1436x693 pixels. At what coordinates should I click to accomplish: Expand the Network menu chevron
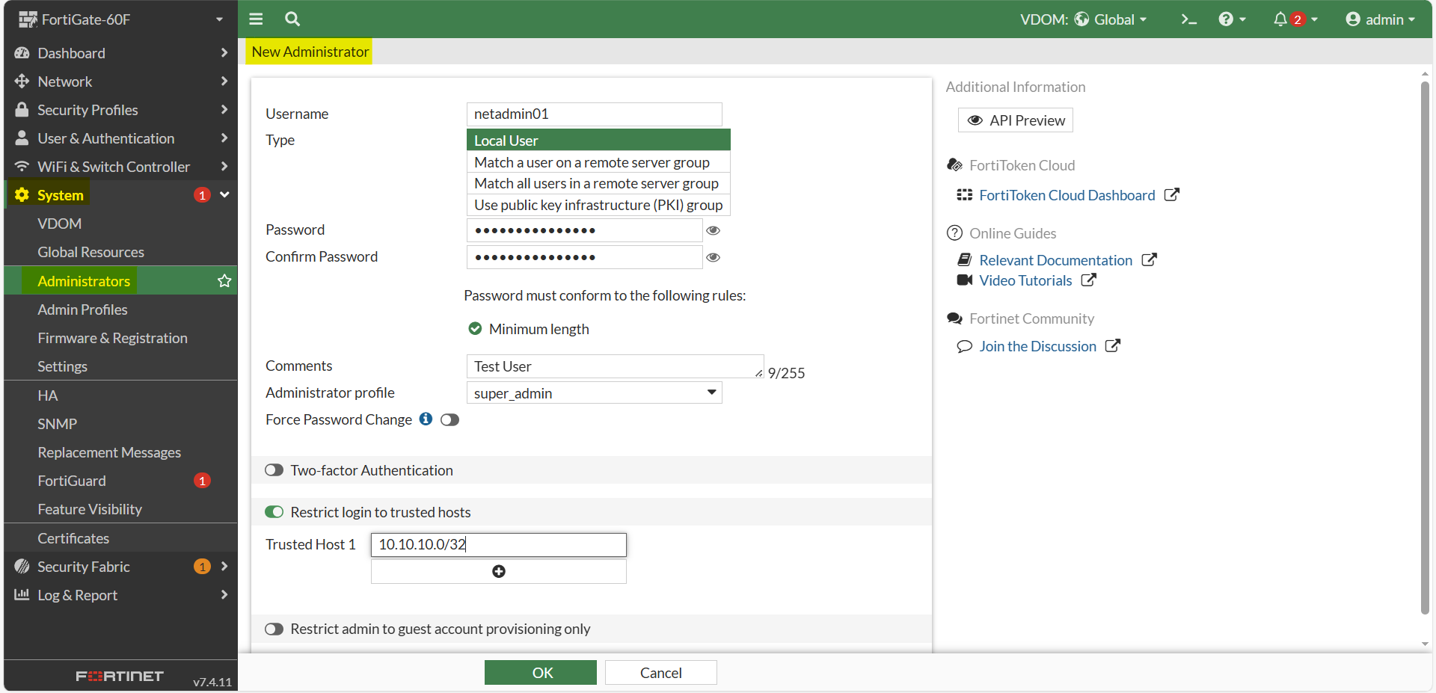click(224, 81)
